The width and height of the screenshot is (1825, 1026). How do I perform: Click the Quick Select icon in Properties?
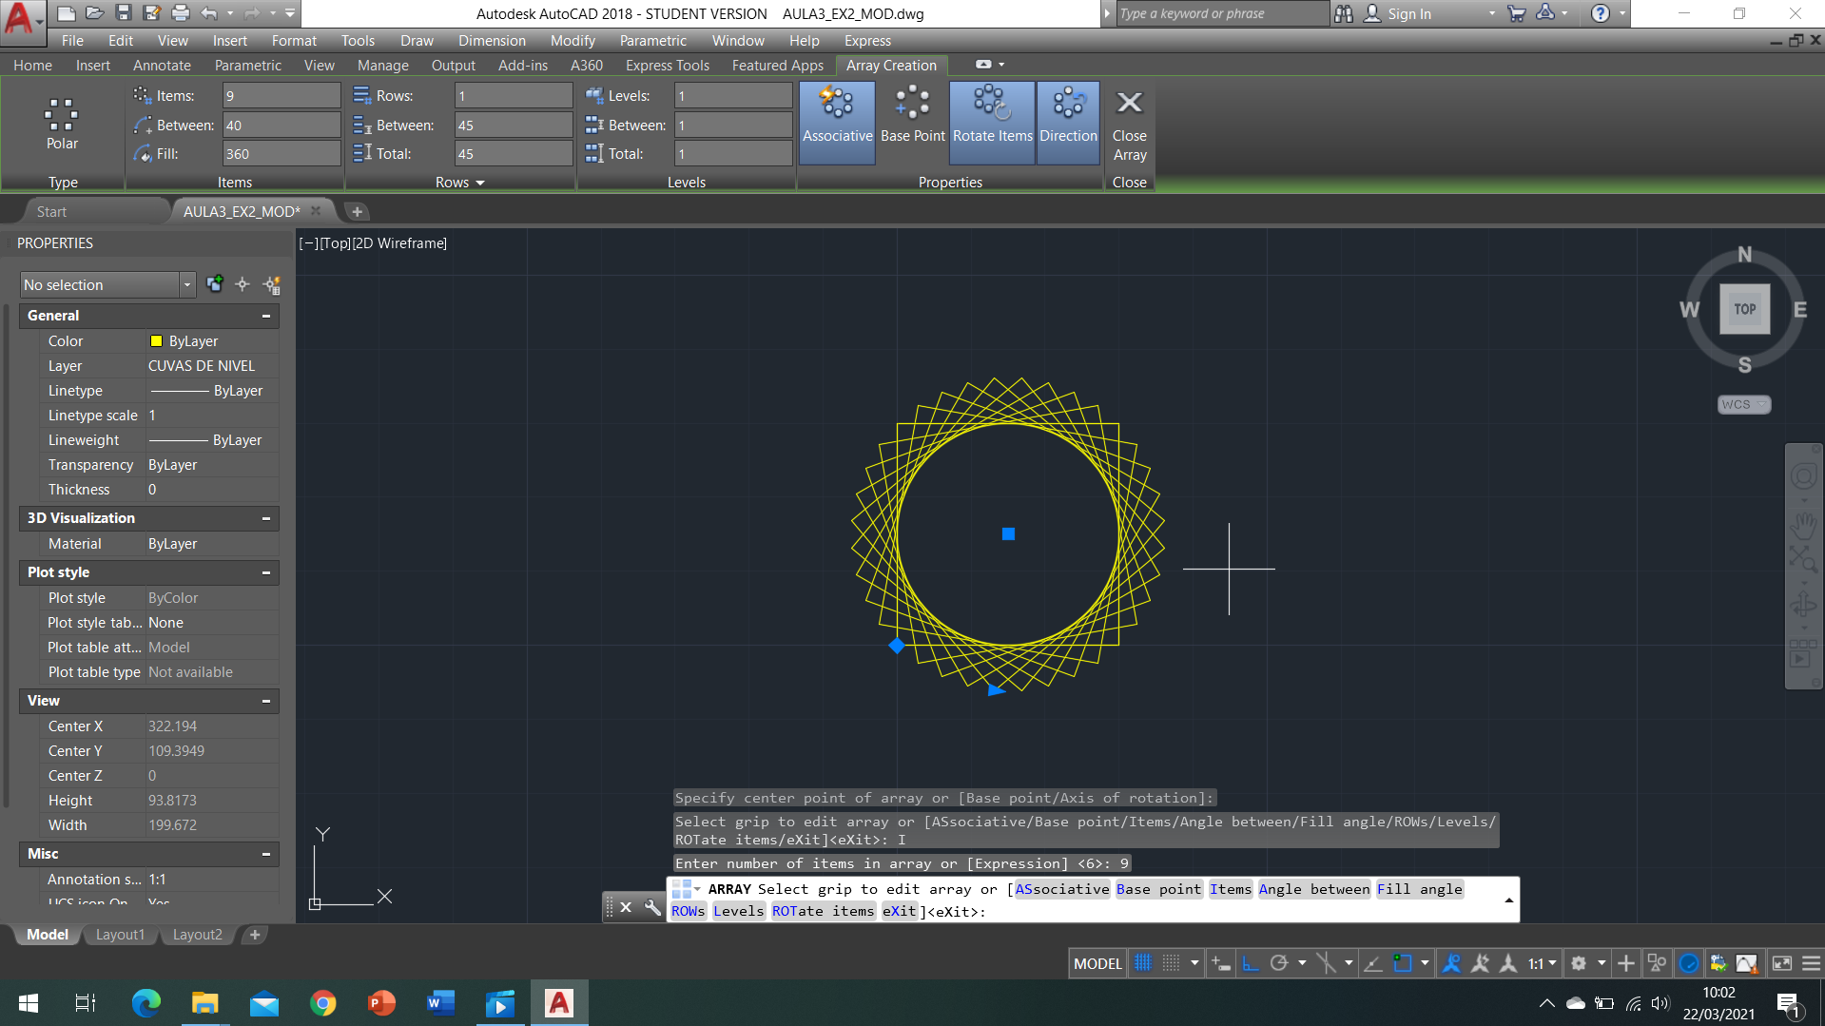coord(272,284)
